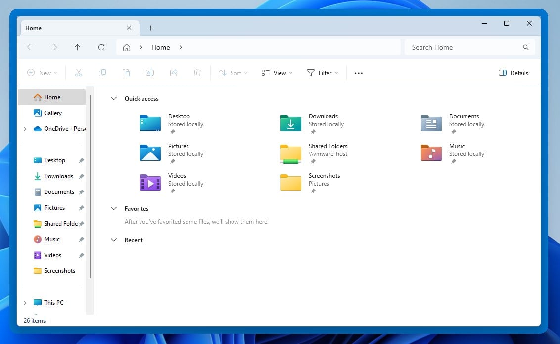Expand OneDrive - Personal in sidebar
Screen dimensions: 560x344
coord(25,129)
